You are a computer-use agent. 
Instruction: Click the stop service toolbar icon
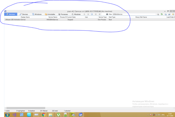click(88, 14)
